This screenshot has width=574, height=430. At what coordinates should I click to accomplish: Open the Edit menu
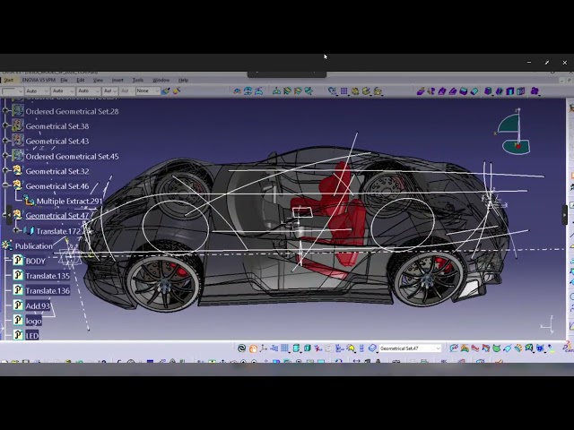coord(81,80)
